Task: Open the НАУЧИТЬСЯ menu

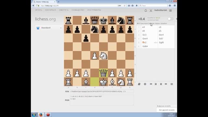Action: (50, 10)
